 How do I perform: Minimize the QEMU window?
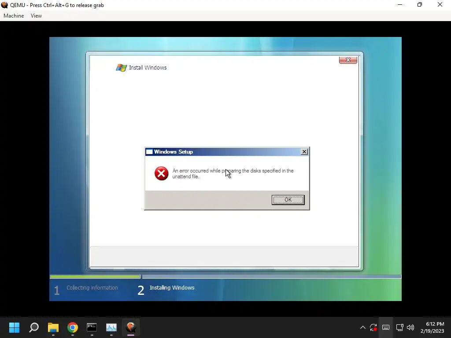(x=400, y=5)
